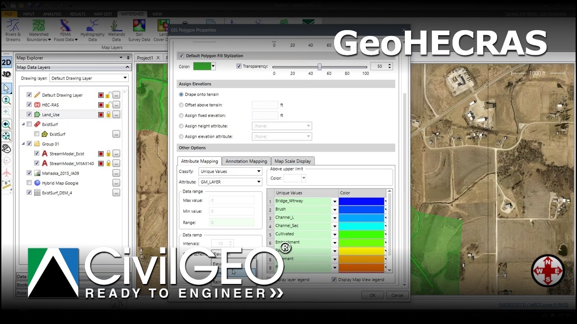Open the Rivers & Streams map layer tool
Screen dimensions: 577x324
pyautogui.click(x=13, y=31)
